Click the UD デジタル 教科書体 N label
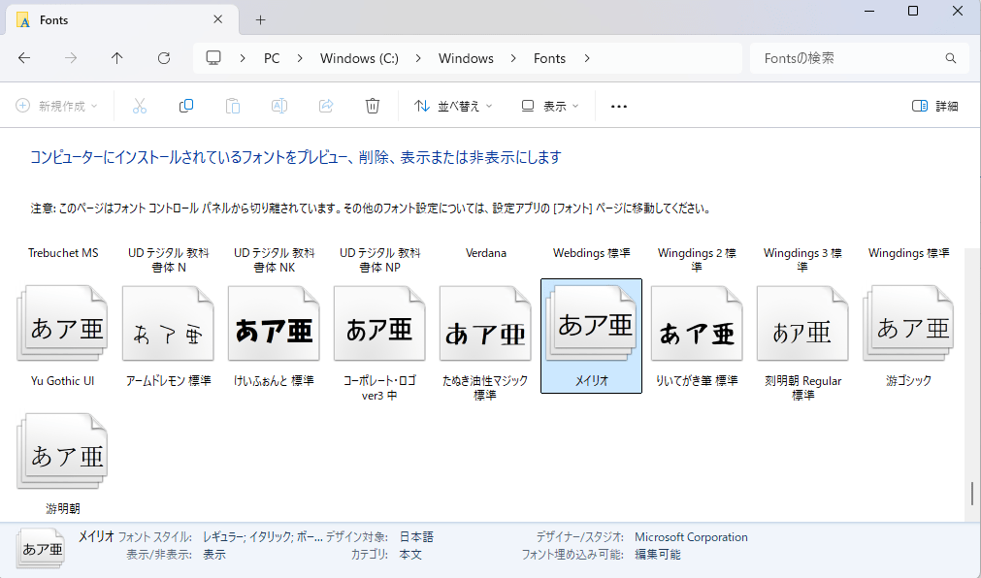 click(168, 260)
